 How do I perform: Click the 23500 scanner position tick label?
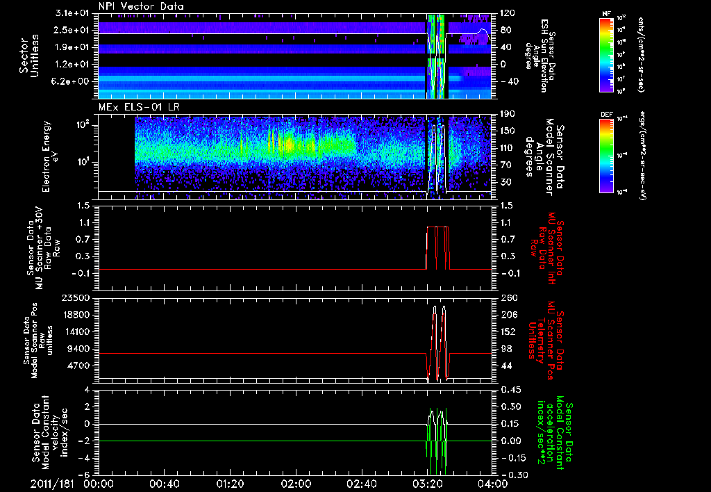point(75,297)
